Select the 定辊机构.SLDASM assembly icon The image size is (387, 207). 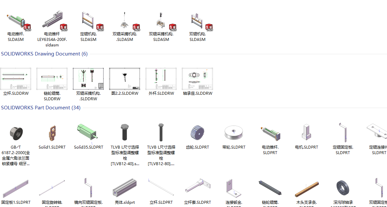pyautogui.click(x=89, y=21)
